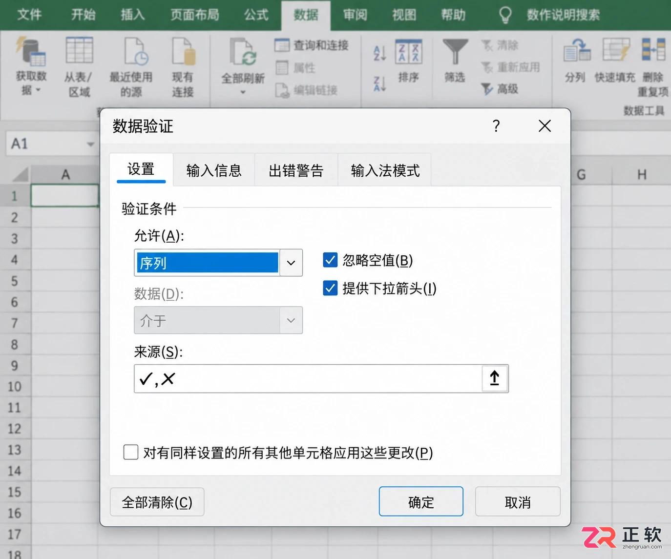Viewport: 671px width, 559px height.
Task: Open the Name Box dropdown arrow
Action: pos(90,144)
